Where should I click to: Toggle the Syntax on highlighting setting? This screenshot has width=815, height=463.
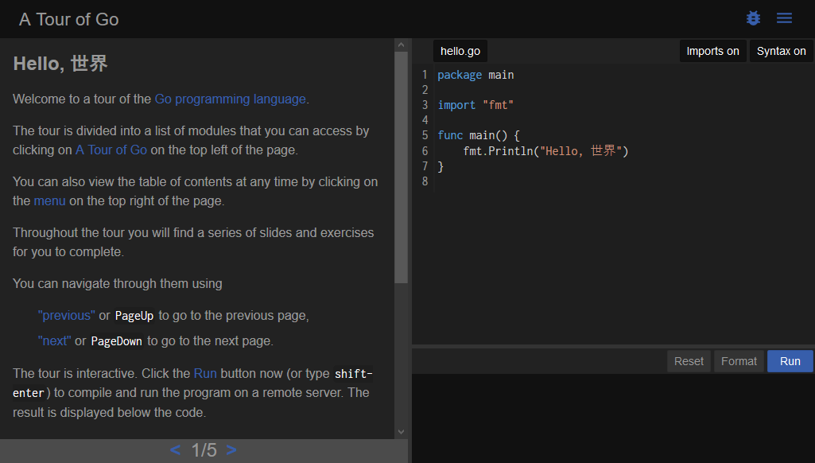782,51
